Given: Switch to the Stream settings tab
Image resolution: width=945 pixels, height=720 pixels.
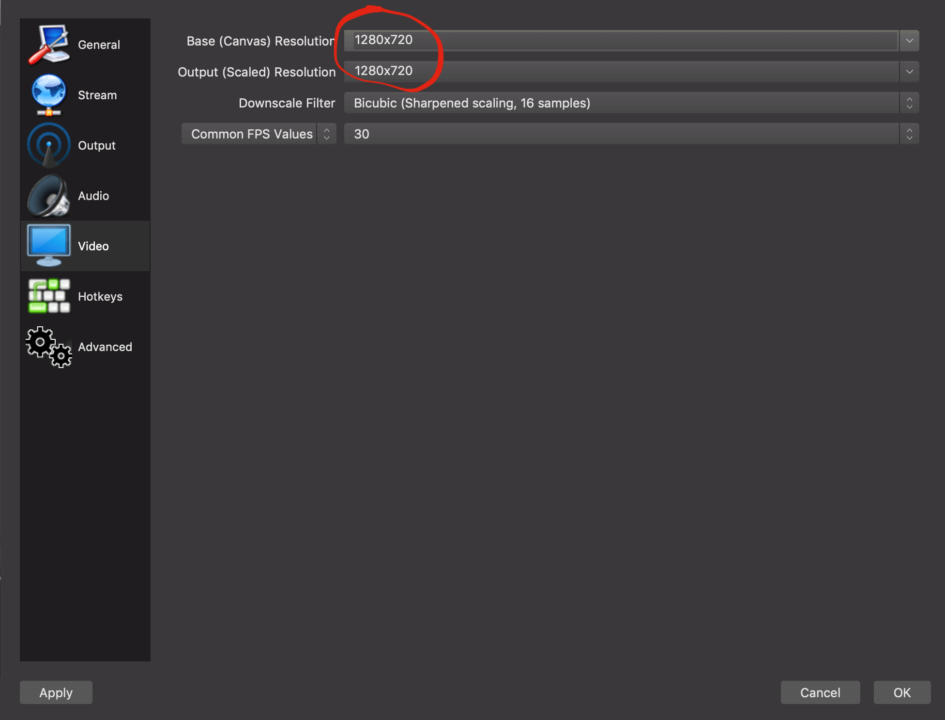Looking at the screenshot, I should [97, 95].
